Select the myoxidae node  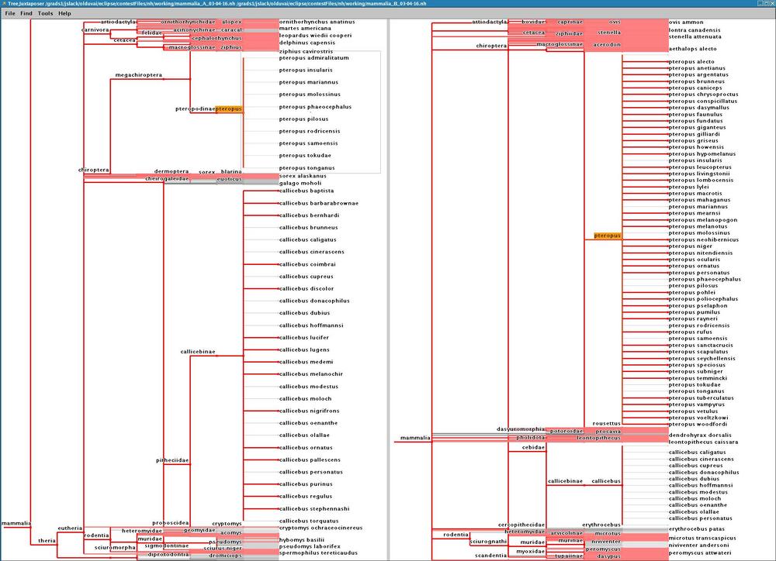pyautogui.click(x=531, y=552)
